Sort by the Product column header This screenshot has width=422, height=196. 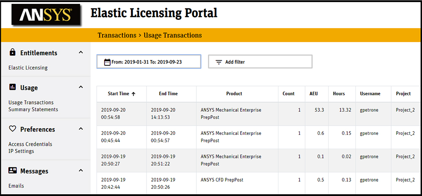point(234,94)
